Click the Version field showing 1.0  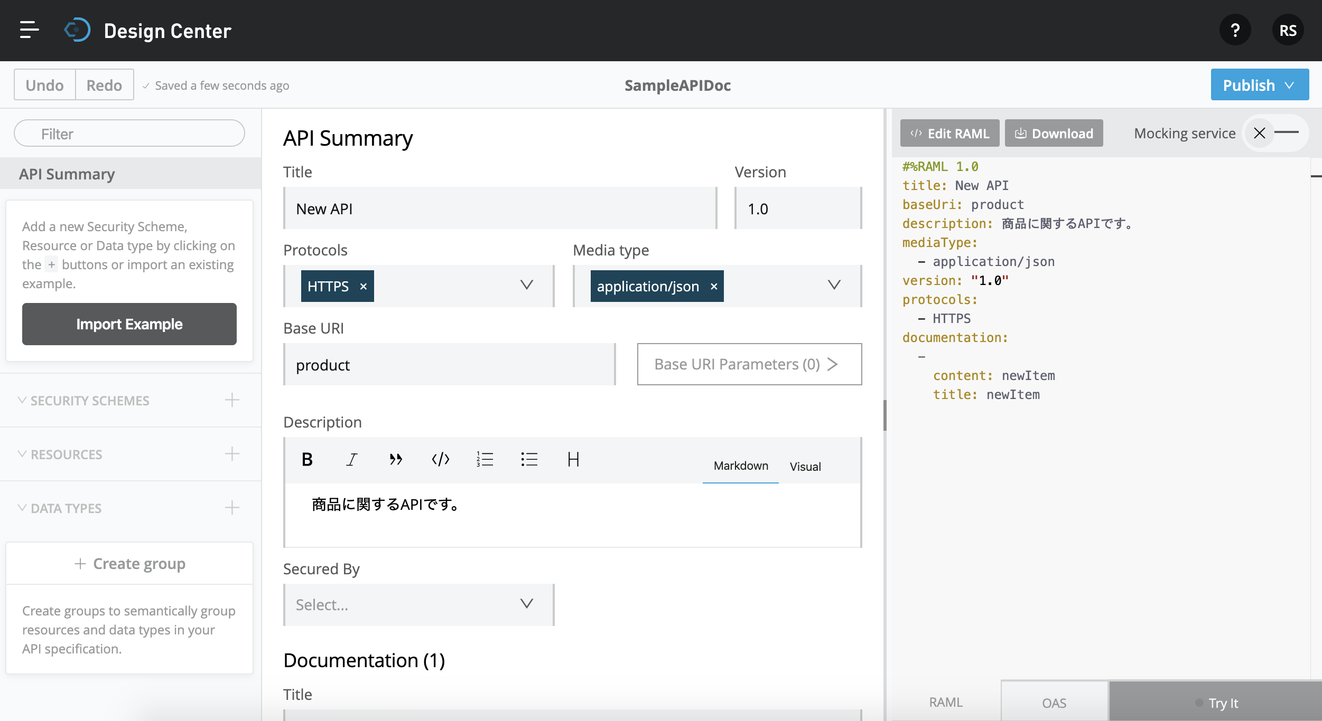[x=798, y=208]
